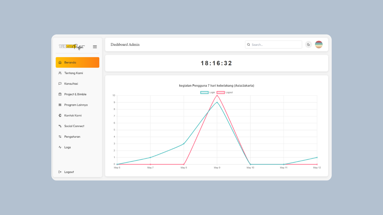
Task: Click the Login peak point on May 9
Action: (x=217, y=102)
